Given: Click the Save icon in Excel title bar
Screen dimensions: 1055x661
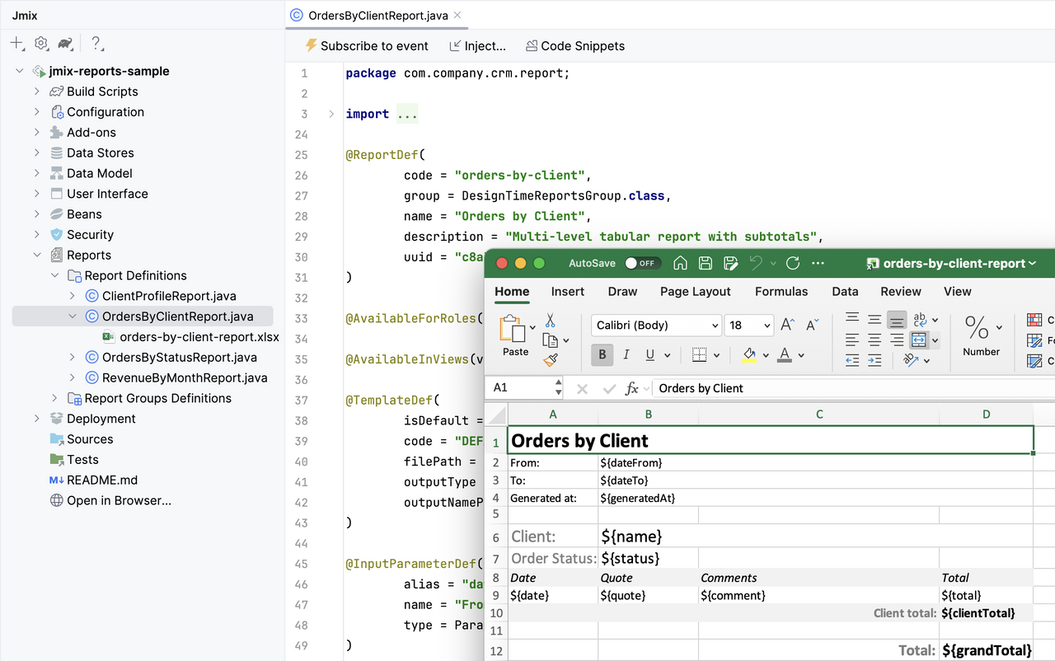Looking at the screenshot, I should (705, 263).
